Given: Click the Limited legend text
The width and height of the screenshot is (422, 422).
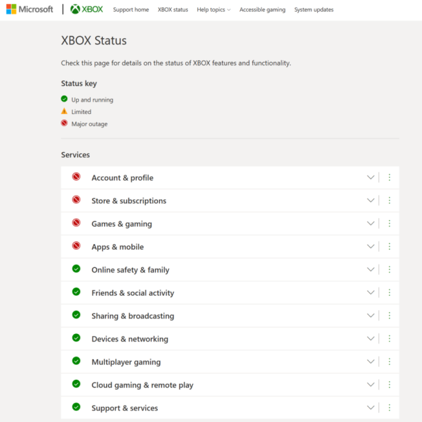Looking at the screenshot, I should pyautogui.click(x=81, y=112).
